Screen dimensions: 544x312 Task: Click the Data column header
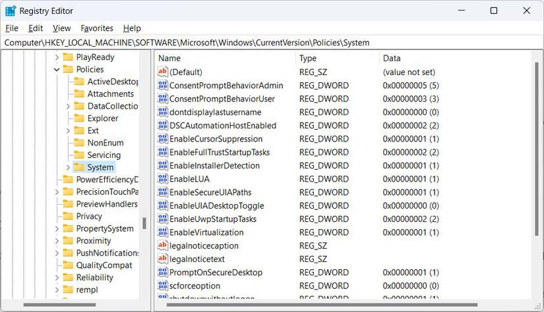click(454, 58)
